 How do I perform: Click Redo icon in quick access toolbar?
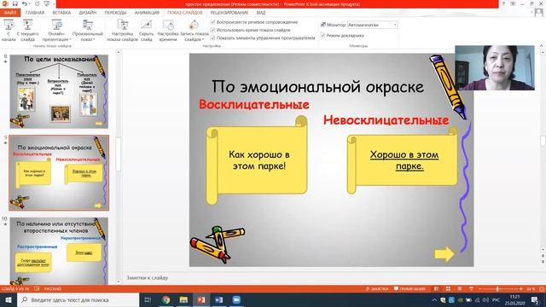[x=37, y=3]
